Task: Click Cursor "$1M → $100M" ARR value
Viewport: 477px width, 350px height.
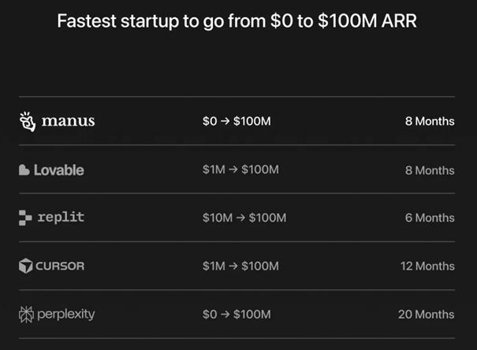Action: pos(240,266)
